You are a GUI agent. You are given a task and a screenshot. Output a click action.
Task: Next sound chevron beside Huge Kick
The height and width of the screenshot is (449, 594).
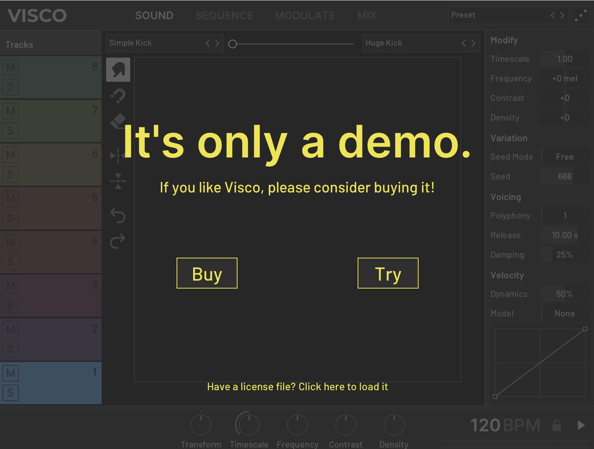(474, 43)
